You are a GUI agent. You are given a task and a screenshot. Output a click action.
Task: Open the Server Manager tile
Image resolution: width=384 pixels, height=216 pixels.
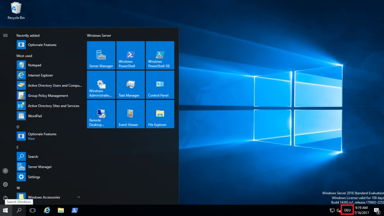tap(101, 55)
